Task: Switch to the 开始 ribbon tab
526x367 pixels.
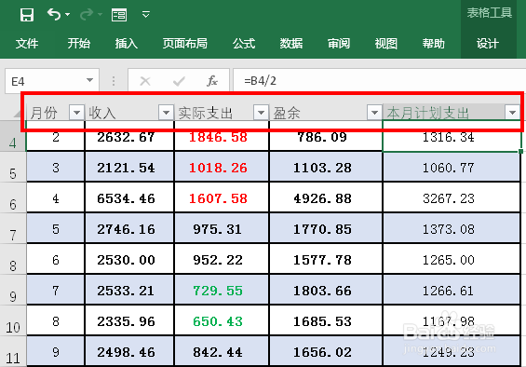Action: [79, 44]
